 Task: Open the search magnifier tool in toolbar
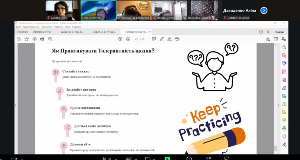50,39
